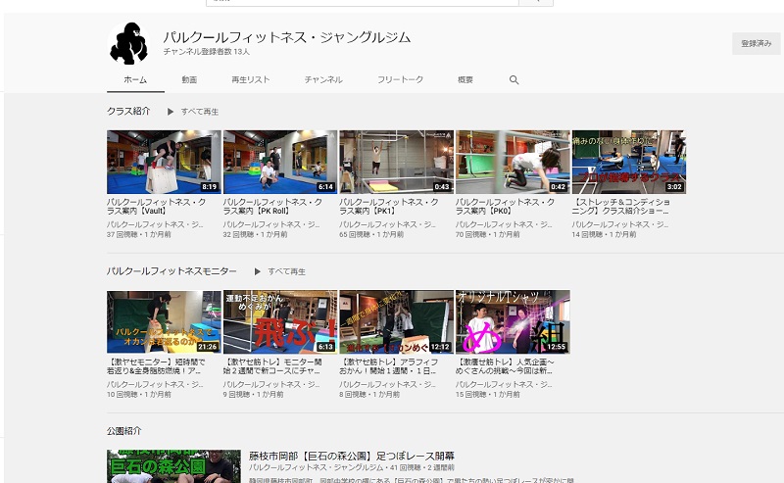Open the stretch class thumbnail 3:02
This screenshot has height=483, width=784.
tap(629, 162)
